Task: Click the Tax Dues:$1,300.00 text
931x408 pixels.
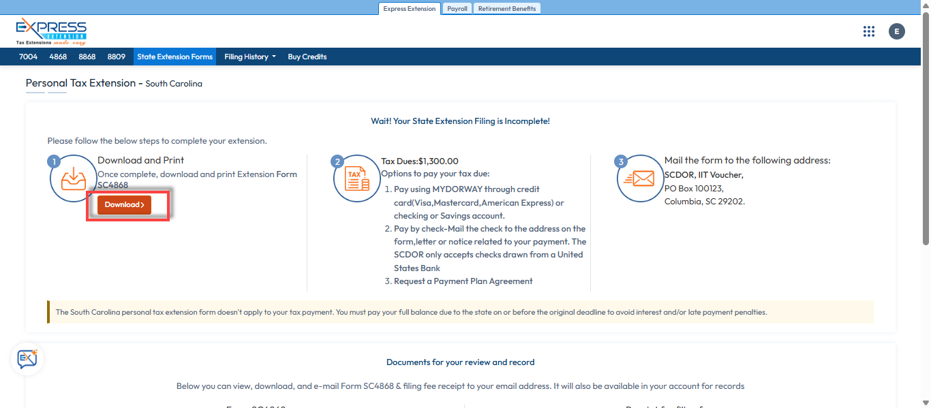Action: [x=420, y=161]
